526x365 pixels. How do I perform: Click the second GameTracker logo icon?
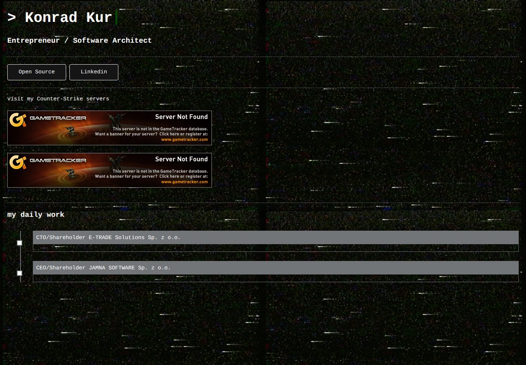18,162
